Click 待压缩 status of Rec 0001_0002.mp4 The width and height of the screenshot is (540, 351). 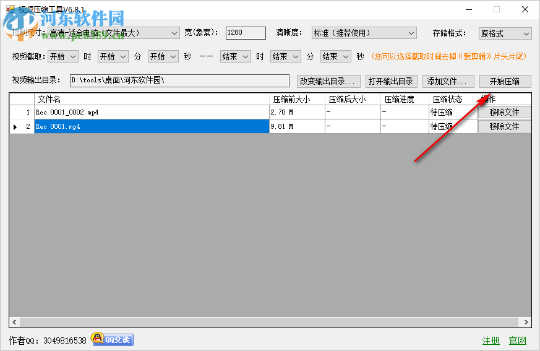[x=453, y=113]
